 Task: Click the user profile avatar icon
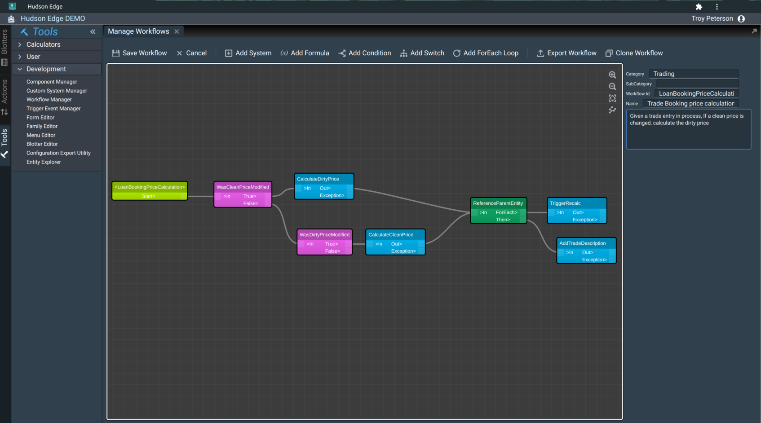pyautogui.click(x=741, y=19)
